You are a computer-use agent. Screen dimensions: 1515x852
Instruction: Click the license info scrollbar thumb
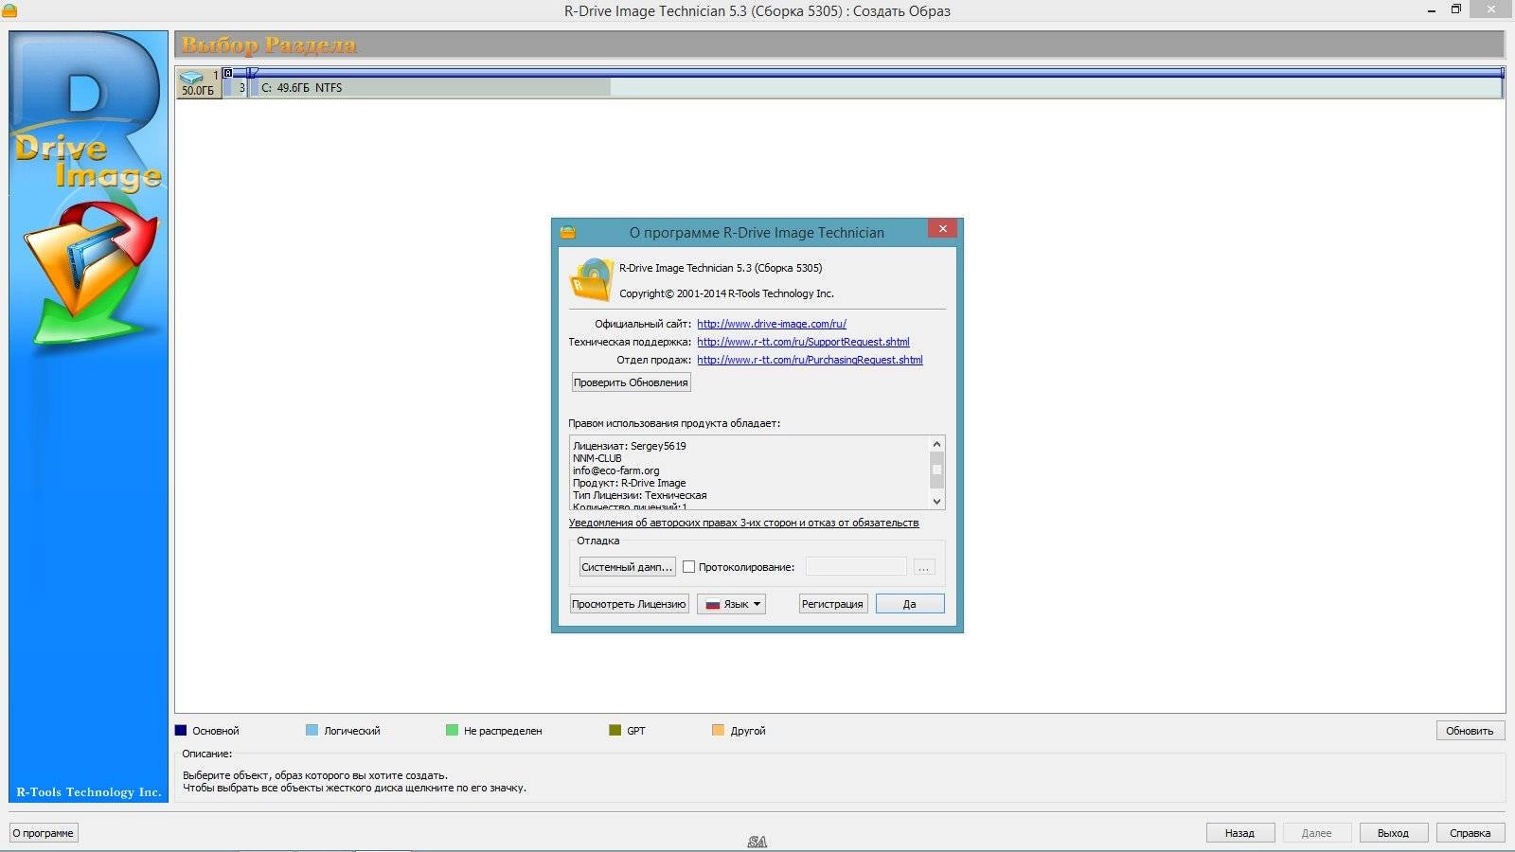coord(936,470)
